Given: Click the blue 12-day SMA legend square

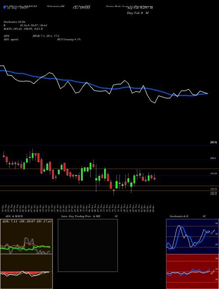Looking at the screenshot, I should click(4, 7).
